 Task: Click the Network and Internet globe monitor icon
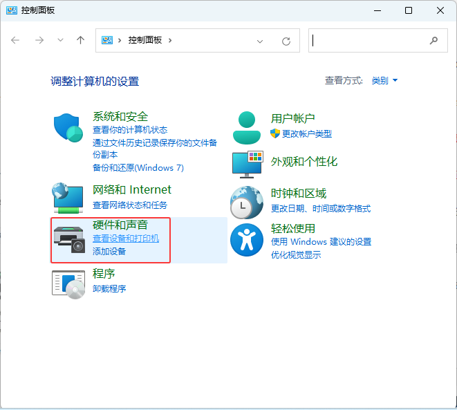(x=68, y=198)
